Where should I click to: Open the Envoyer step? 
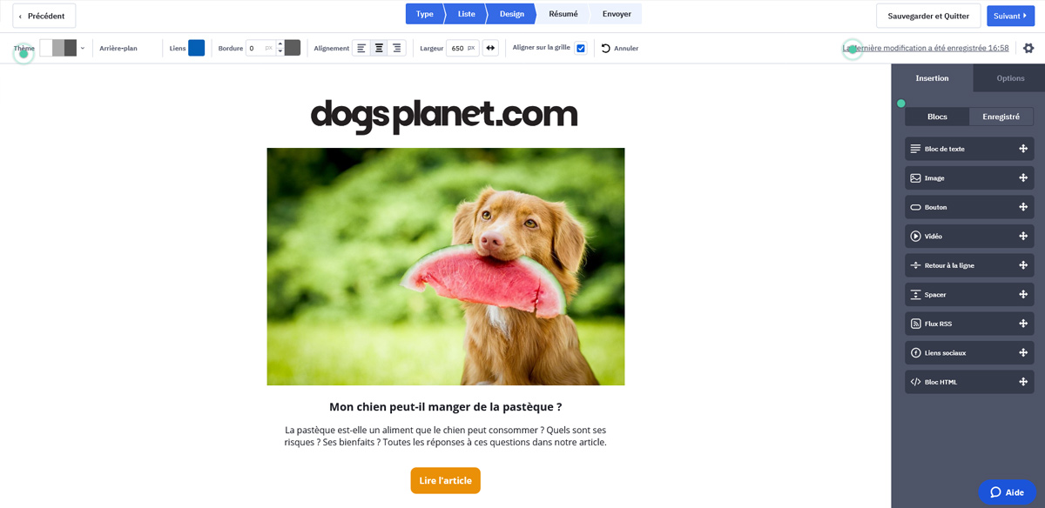point(617,14)
